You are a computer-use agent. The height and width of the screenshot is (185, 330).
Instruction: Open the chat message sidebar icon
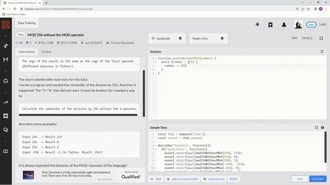(6, 116)
